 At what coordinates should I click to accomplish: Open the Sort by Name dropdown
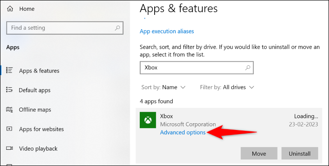(164, 87)
